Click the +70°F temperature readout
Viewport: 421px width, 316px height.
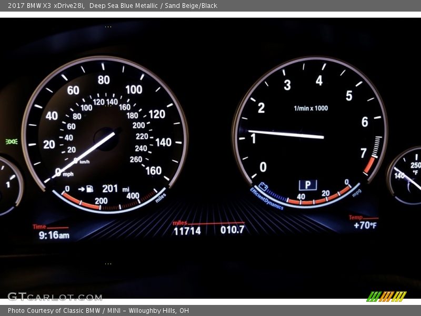tap(365, 226)
